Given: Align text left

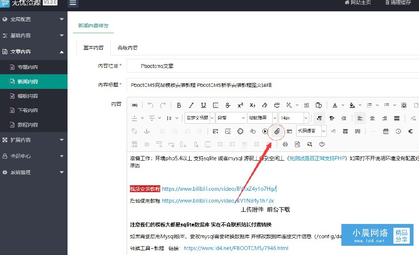Looking at the screenshot, I should [x=360, y=118].
